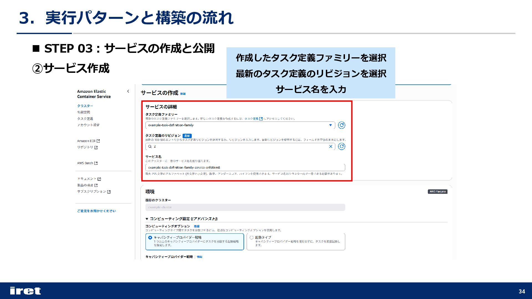
Task: Open the AWS Batch external link
Action: 87,163
